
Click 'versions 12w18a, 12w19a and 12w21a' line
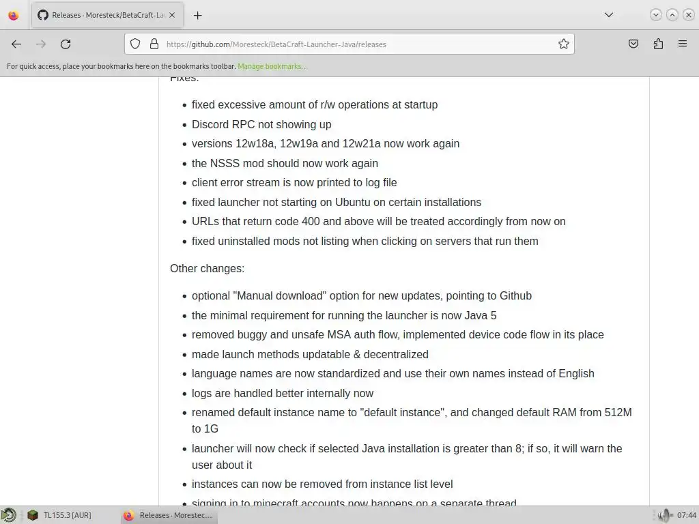click(x=326, y=143)
